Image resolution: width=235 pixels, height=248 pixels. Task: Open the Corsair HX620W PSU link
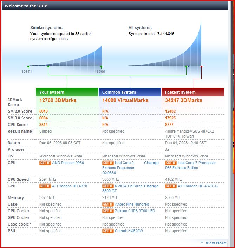tap(129, 231)
